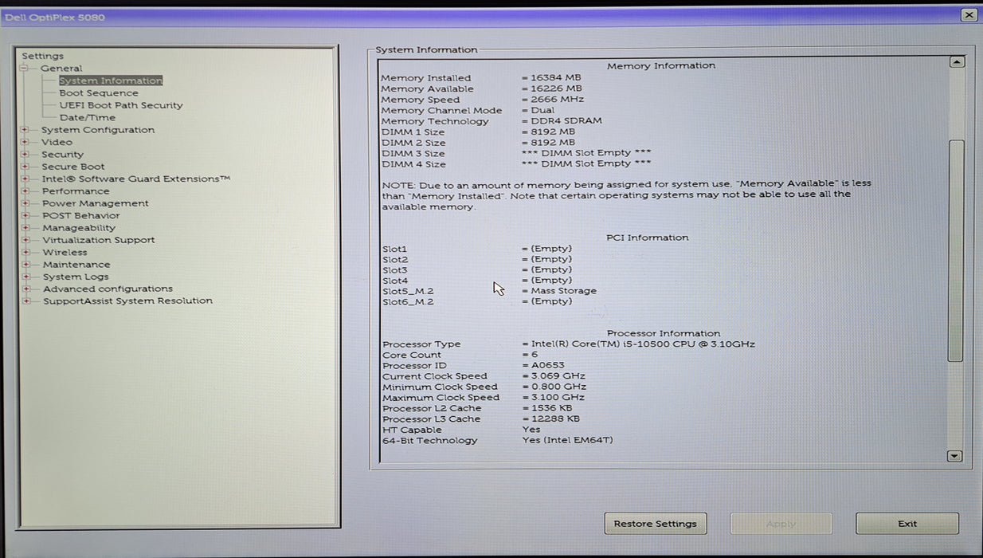
Task: Click the System Information scrollbar thumb
Action: pyautogui.click(x=957, y=251)
